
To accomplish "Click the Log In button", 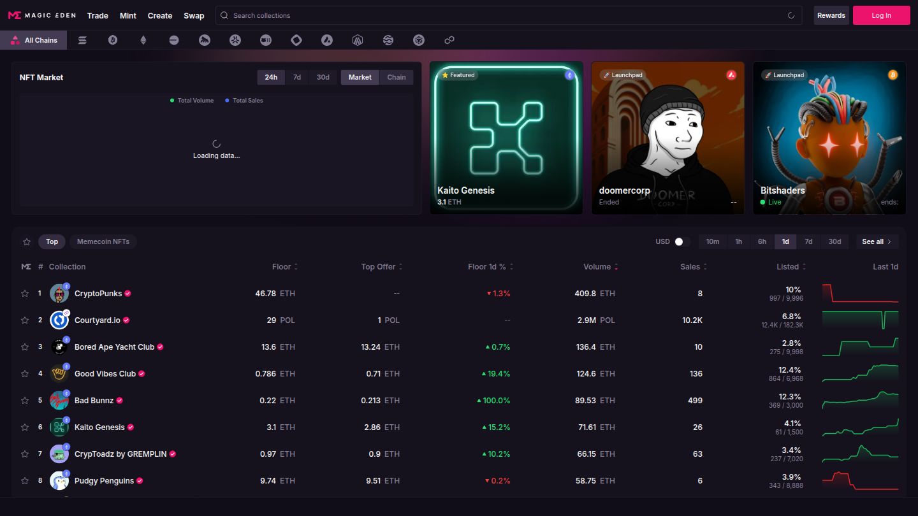I will [882, 15].
